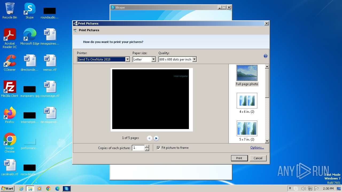The image size is (342, 192).
Task: Open Internet Explorer from taskbar
Action: 21,189
